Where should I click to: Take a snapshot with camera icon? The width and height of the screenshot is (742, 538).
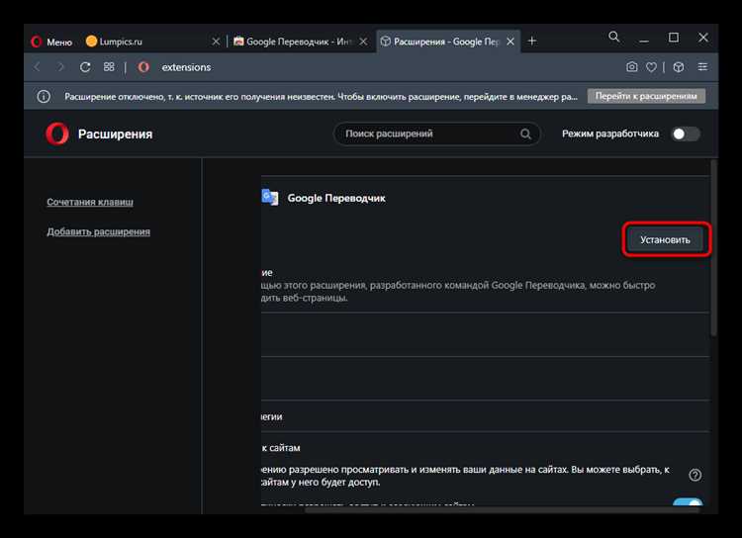click(632, 66)
